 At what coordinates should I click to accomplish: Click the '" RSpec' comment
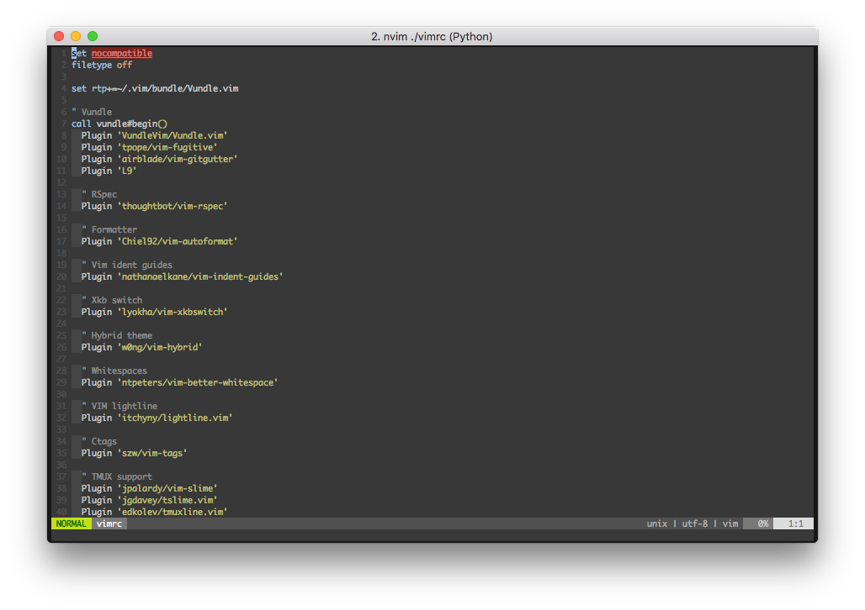coord(99,194)
